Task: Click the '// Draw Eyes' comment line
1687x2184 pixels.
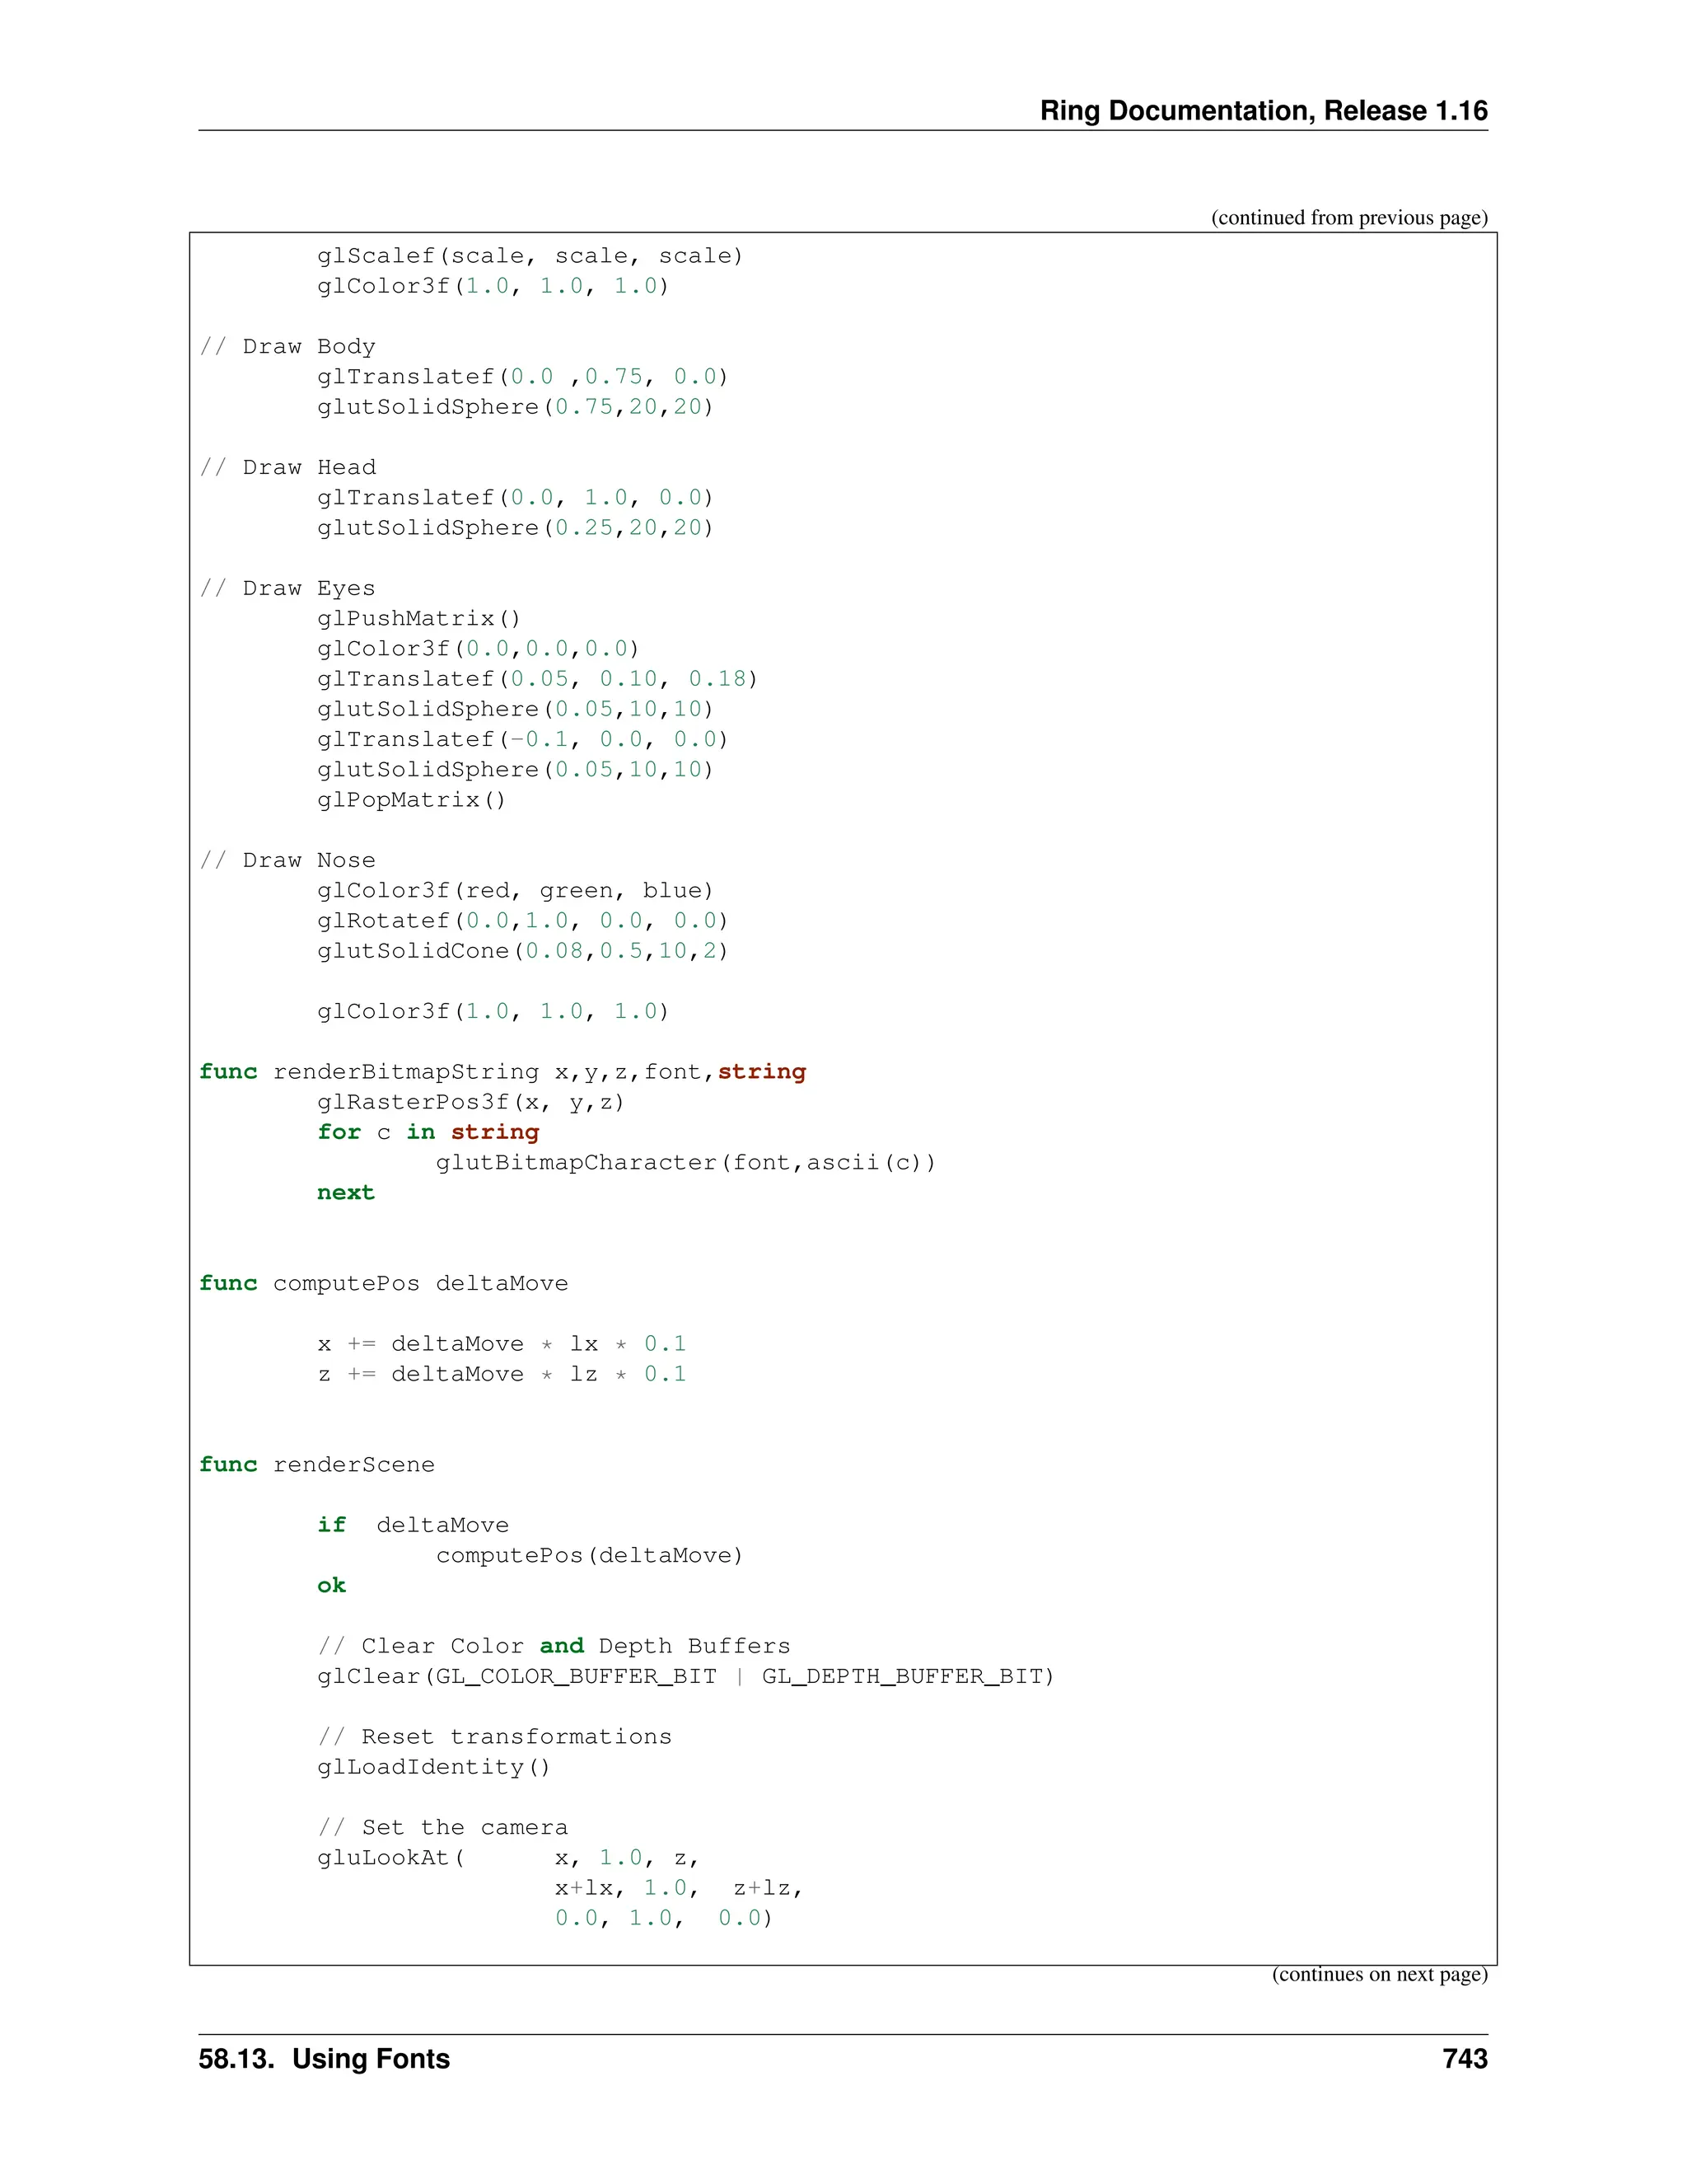Action: [x=287, y=589]
